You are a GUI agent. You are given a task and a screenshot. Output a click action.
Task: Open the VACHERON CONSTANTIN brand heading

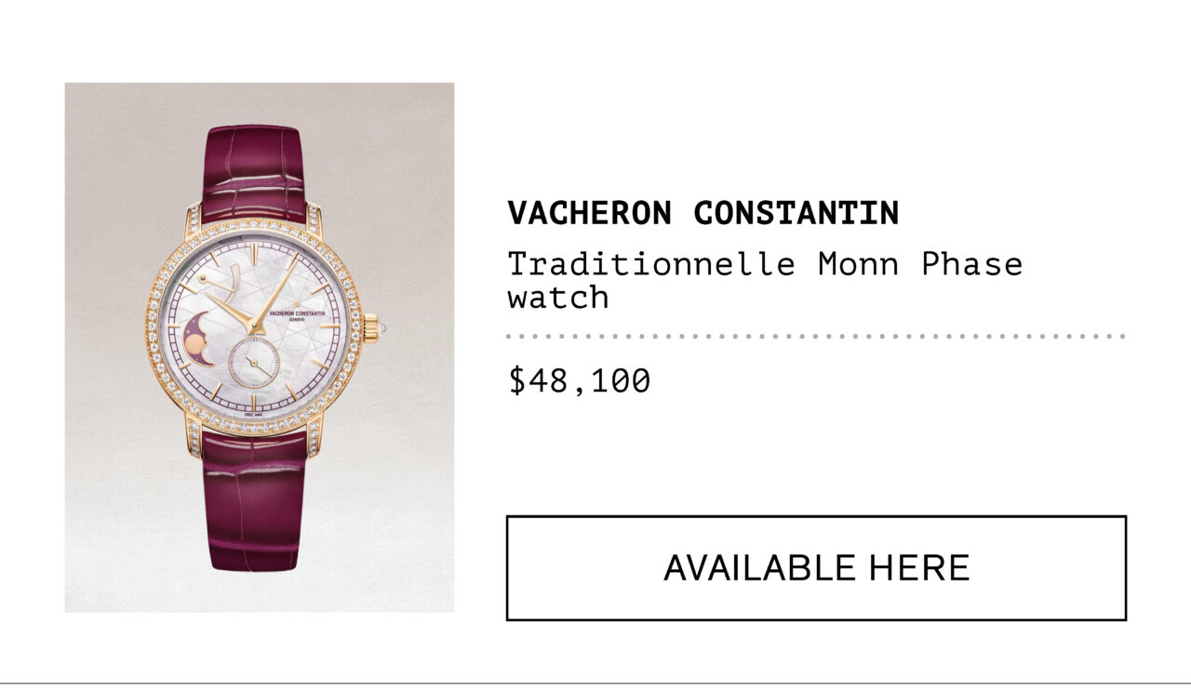(x=703, y=213)
